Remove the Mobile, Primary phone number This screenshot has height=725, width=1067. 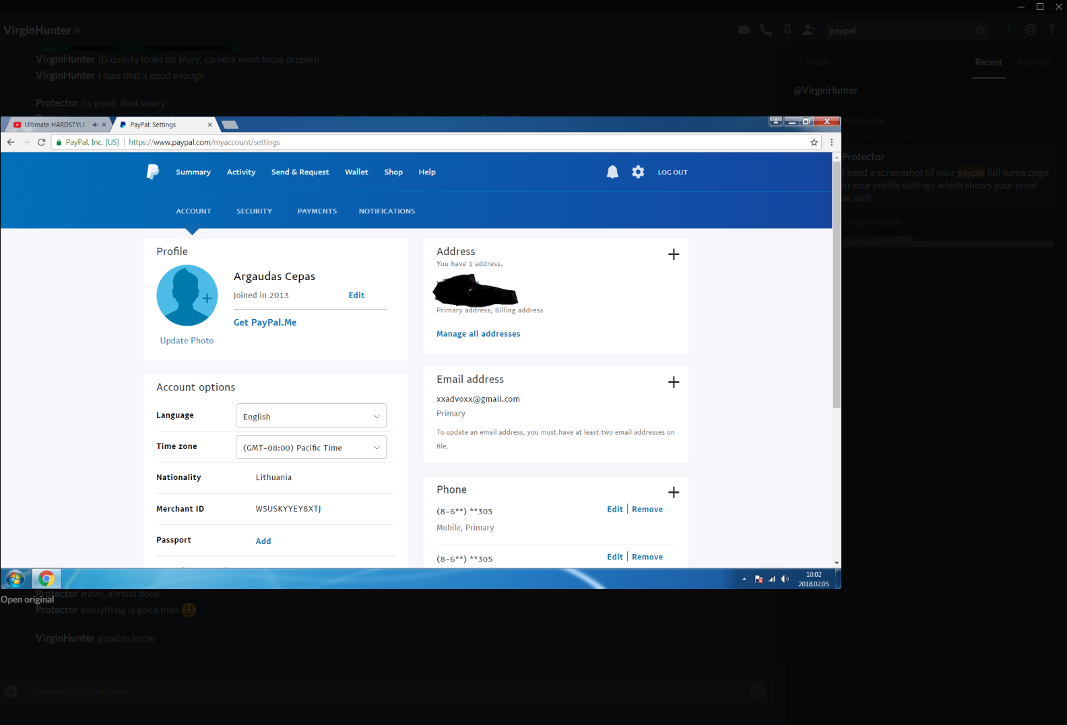click(x=647, y=510)
